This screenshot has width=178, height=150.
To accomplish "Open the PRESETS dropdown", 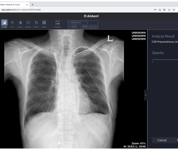I will click(78, 23).
